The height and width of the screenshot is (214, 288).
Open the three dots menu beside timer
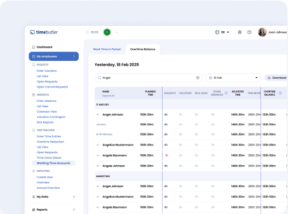[x=117, y=32]
